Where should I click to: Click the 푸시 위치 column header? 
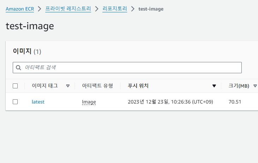pyautogui.click(x=138, y=86)
